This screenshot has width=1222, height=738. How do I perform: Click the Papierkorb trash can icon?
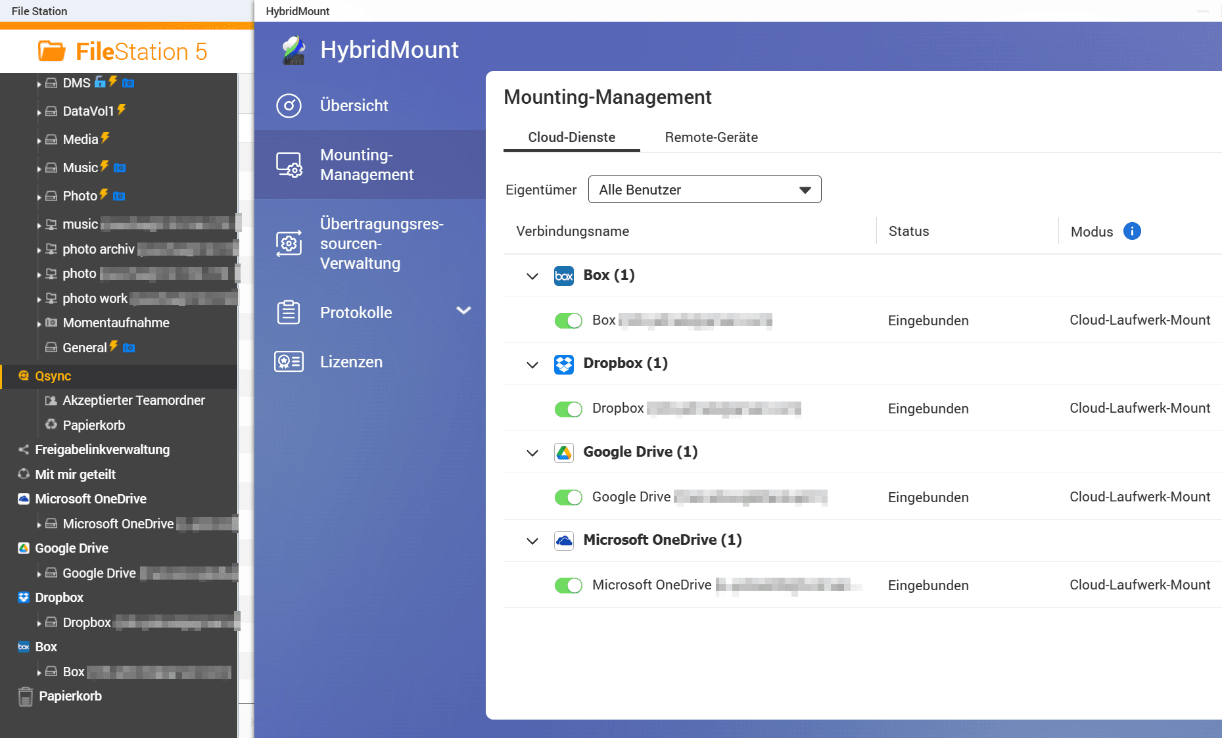click(x=25, y=696)
